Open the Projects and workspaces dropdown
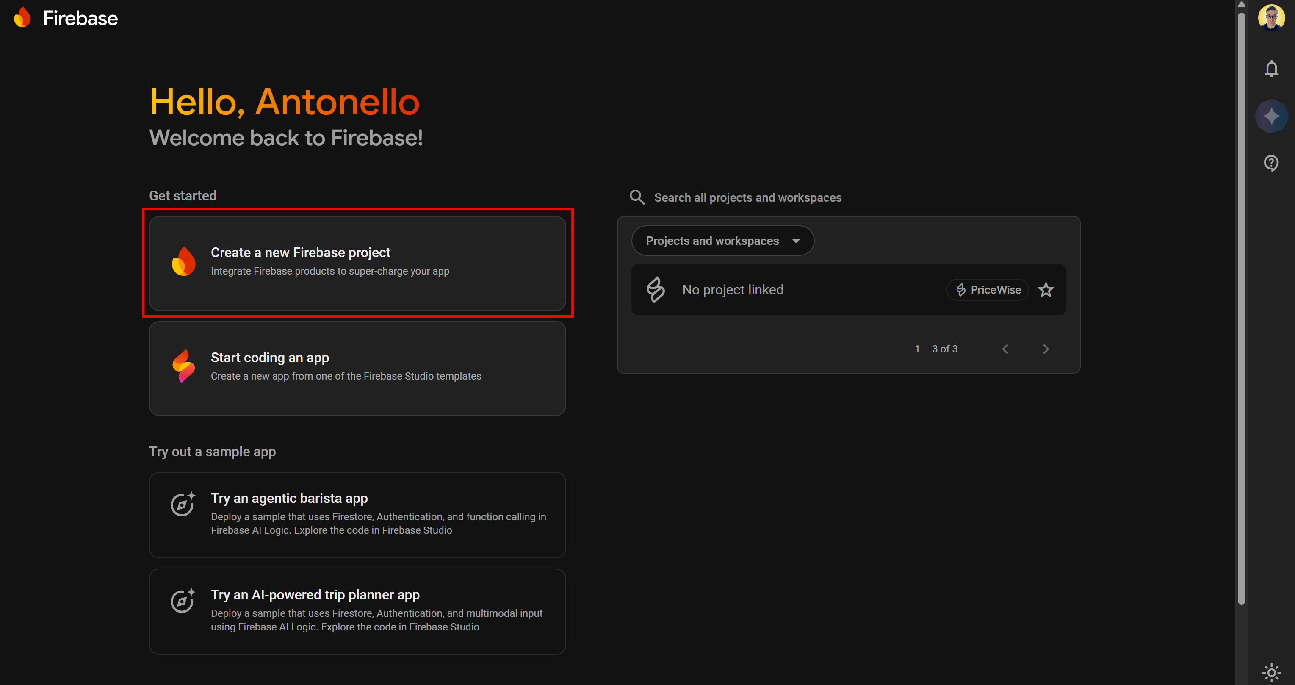 (x=722, y=240)
